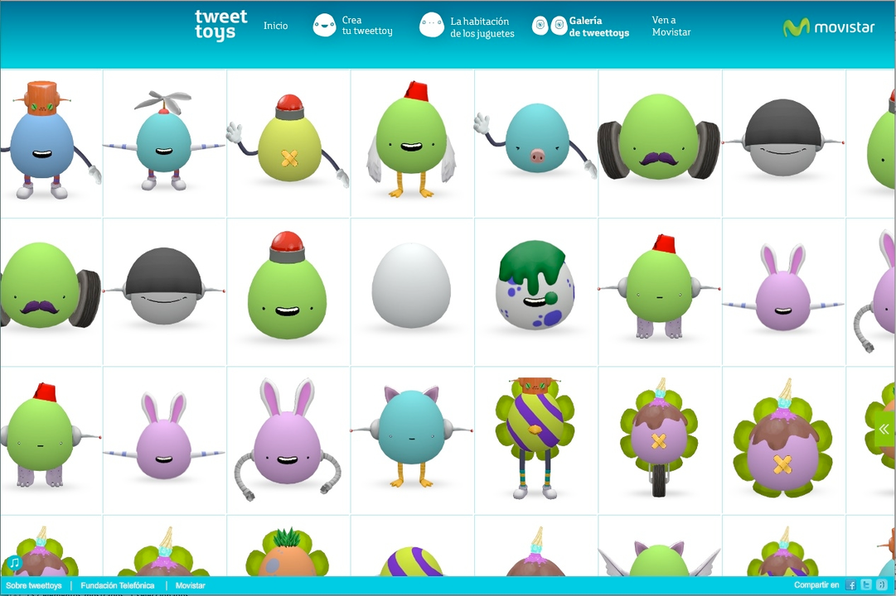Open the striped toy with striped legs
Image resolution: width=896 pixels, height=596 pixels.
click(x=535, y=439)
